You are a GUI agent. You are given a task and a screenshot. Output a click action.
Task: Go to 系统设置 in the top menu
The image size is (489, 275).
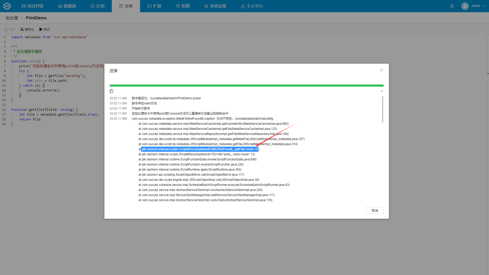point(215,6)
